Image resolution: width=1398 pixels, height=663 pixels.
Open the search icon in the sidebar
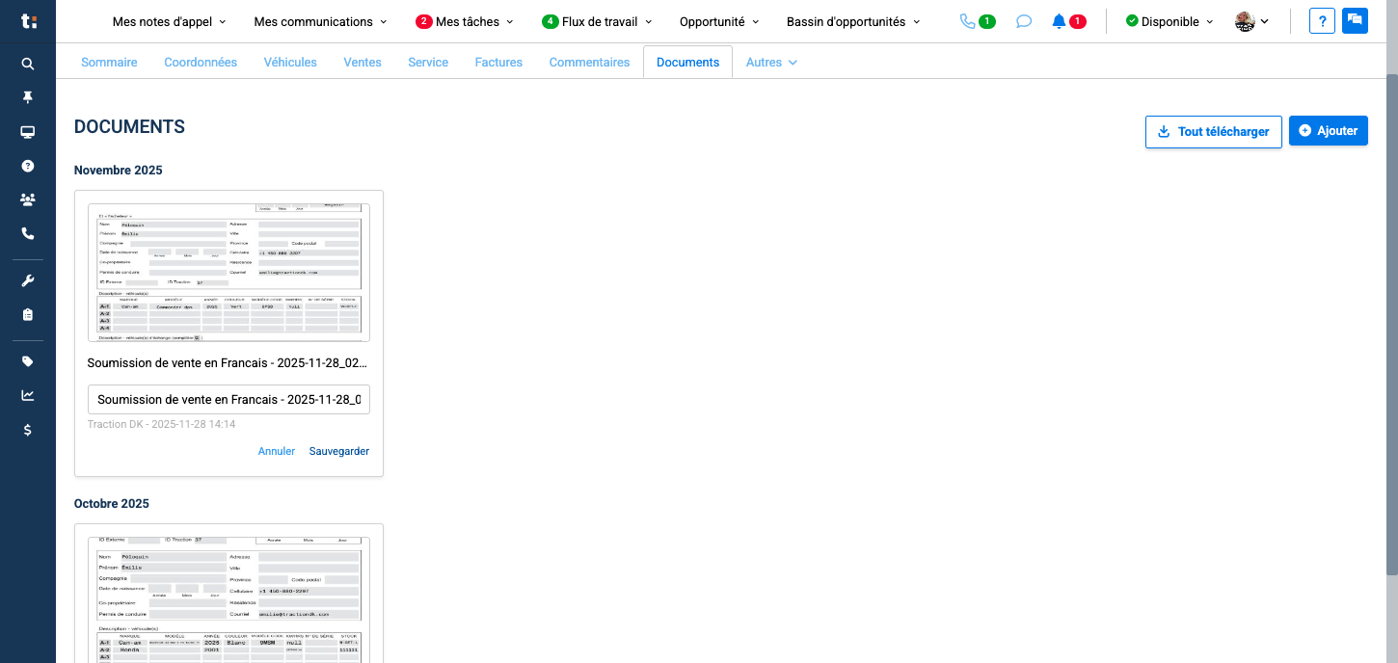[27, 64]
